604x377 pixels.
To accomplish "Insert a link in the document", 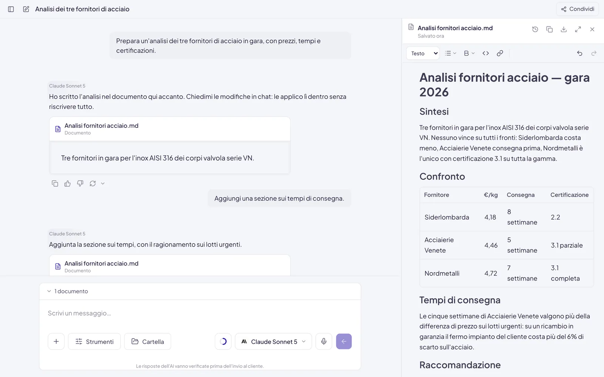I will click(500, 53).
